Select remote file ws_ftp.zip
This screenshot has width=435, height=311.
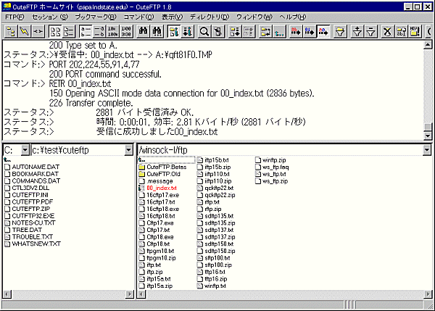point(272,181)
